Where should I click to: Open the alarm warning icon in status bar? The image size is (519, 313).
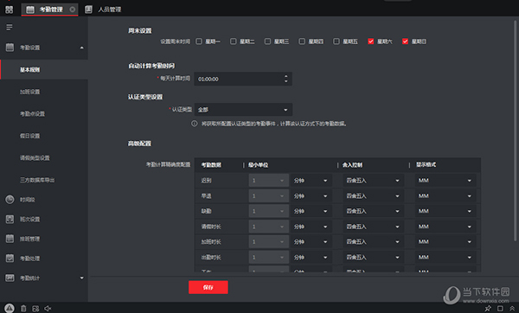(x=10, y=309)
